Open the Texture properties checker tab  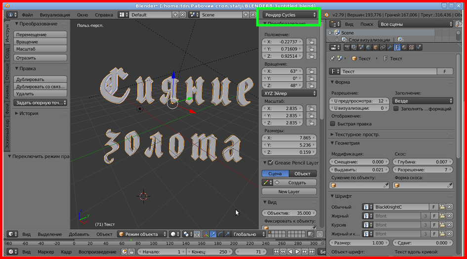[411, 47]
